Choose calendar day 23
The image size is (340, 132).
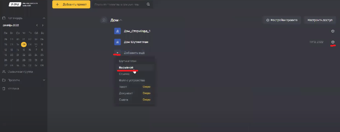30,55
